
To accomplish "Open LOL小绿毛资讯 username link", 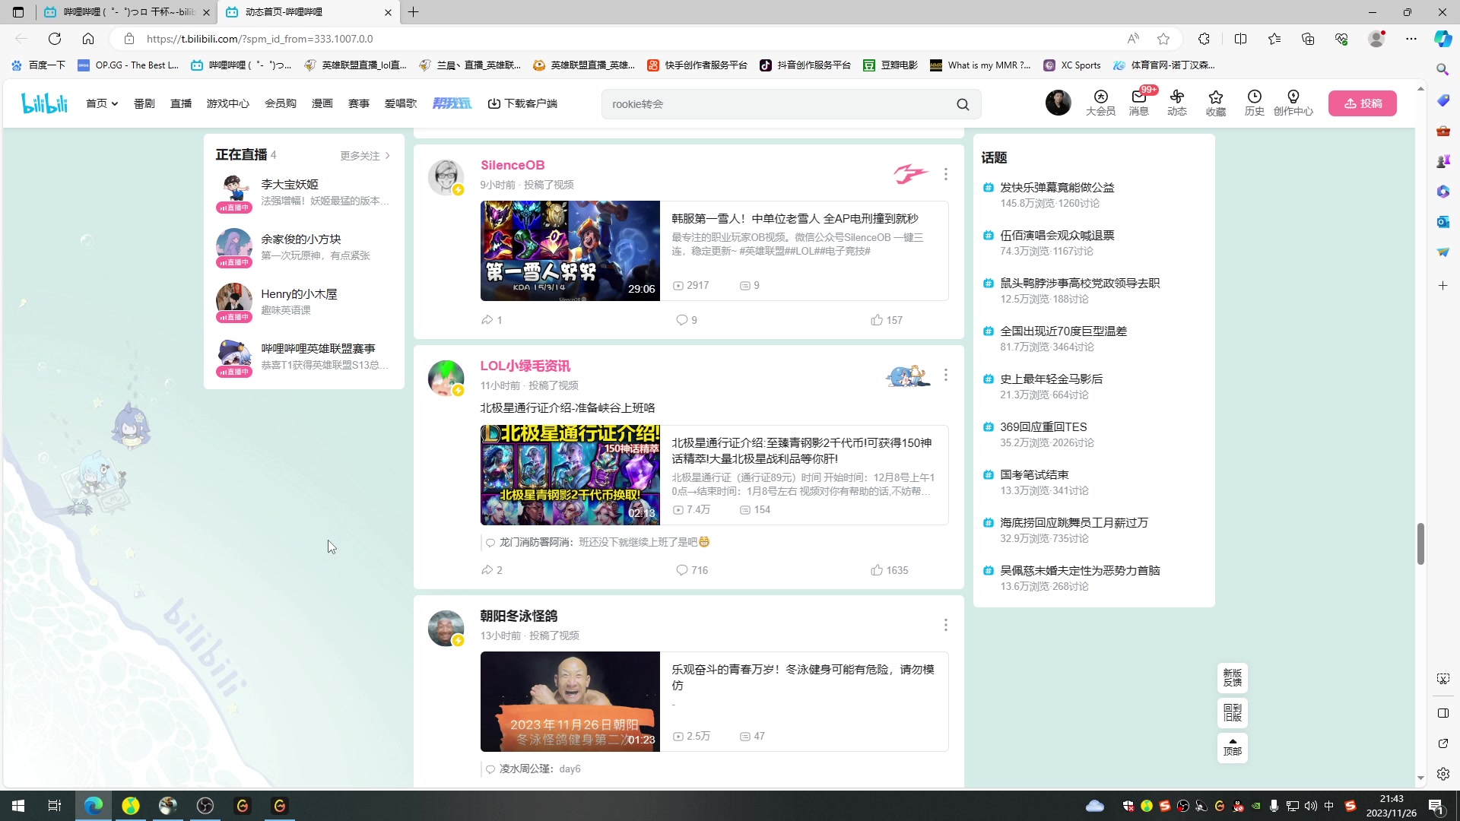I will tap(525, 366).
